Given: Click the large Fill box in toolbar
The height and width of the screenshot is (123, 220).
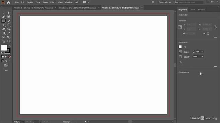Looking at the screenshot, I should (x=4, y=47).
